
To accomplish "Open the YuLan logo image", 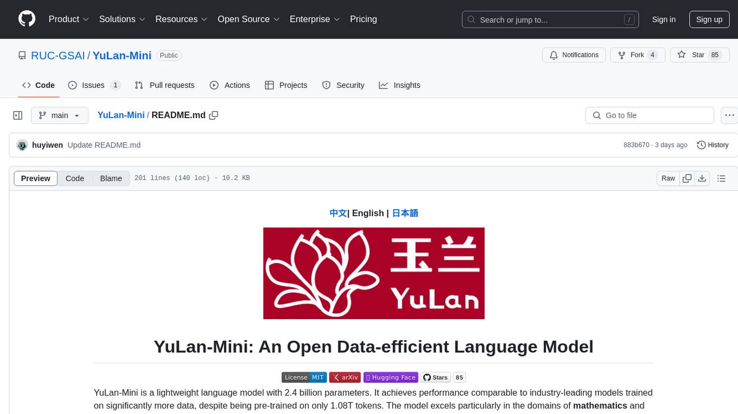I will point(374,273).
